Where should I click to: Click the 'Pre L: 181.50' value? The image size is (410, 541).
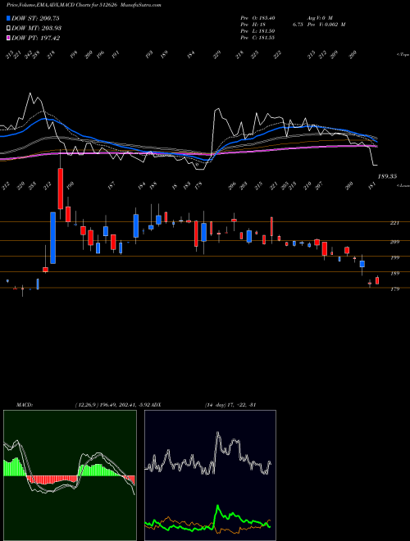coord(257,31)
